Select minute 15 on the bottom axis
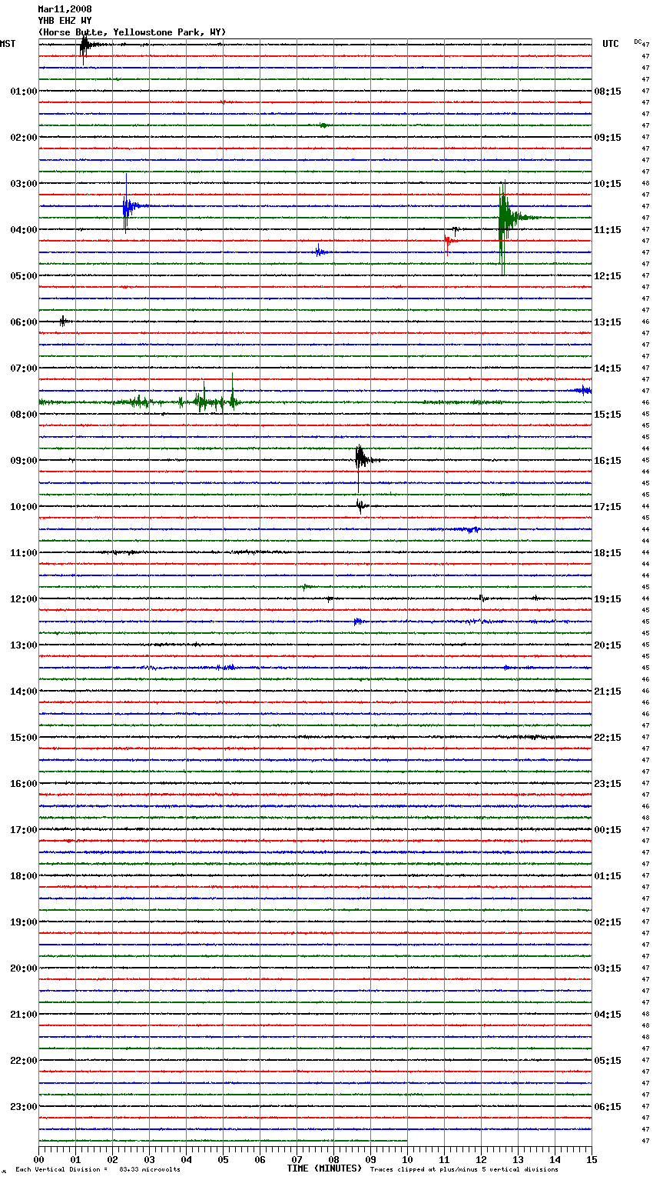The width and height of the screenshot is (653, 1180). coord(592,1159)
